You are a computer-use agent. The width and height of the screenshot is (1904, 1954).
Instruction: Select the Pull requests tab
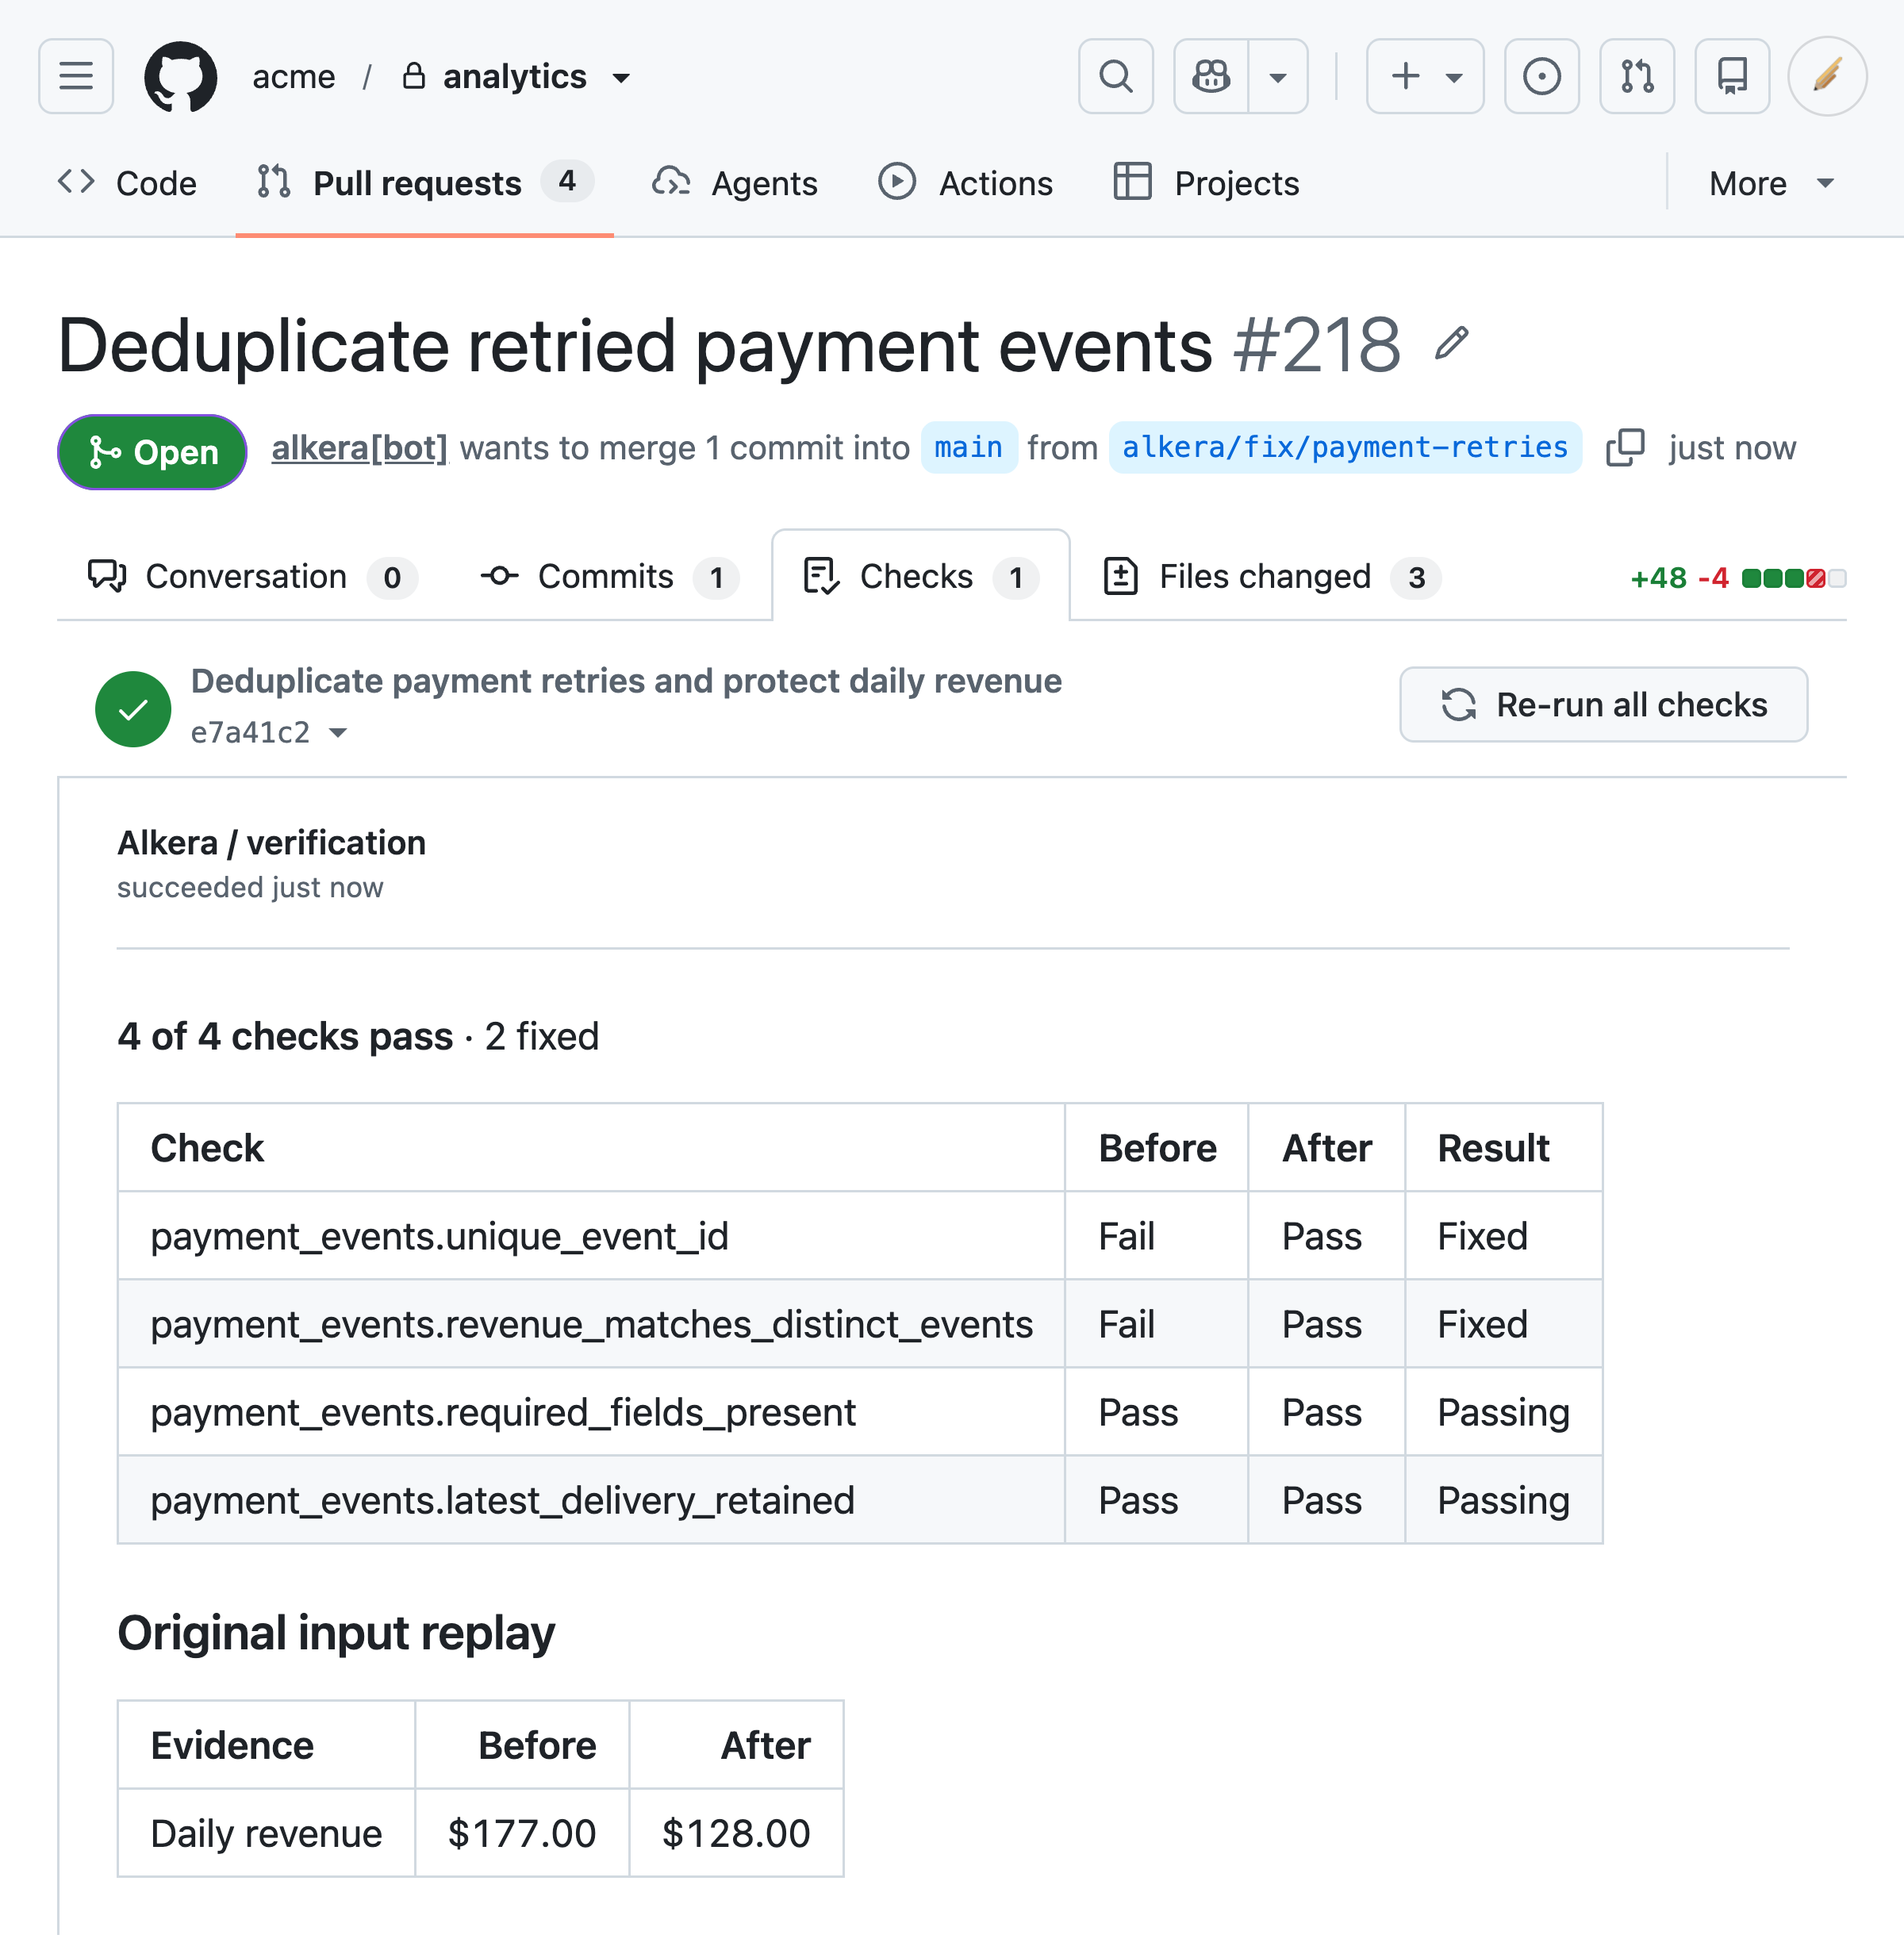[x=424, y=183]
